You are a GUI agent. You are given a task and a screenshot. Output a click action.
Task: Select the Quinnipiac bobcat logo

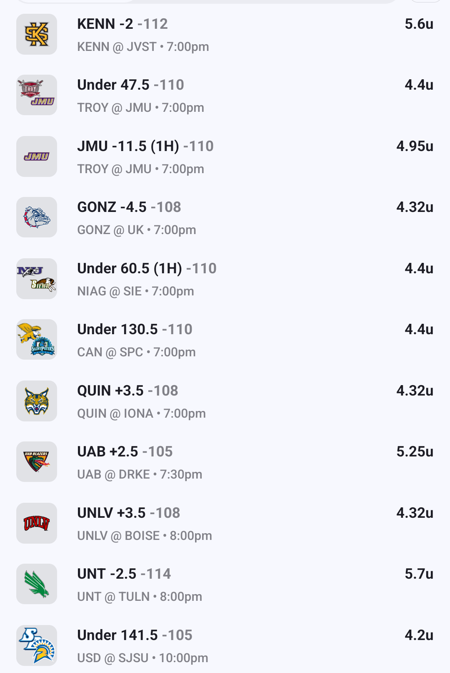click(37, 401)
